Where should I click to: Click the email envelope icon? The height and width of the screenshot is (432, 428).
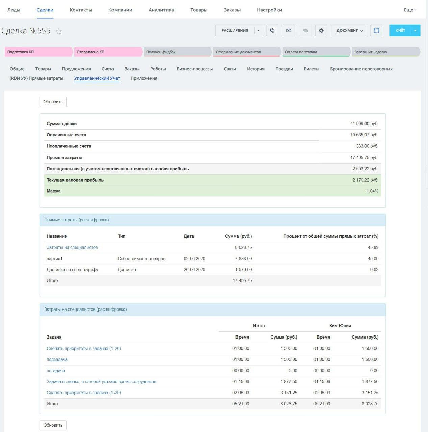[x=288, y=30]
